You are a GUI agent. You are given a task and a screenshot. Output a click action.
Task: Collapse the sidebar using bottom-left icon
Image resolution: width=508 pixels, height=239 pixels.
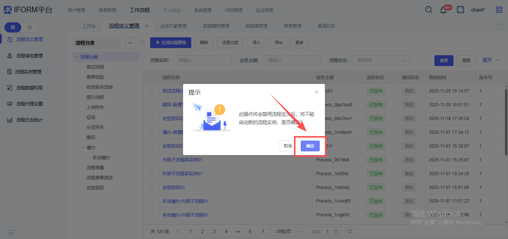(11, 232)
